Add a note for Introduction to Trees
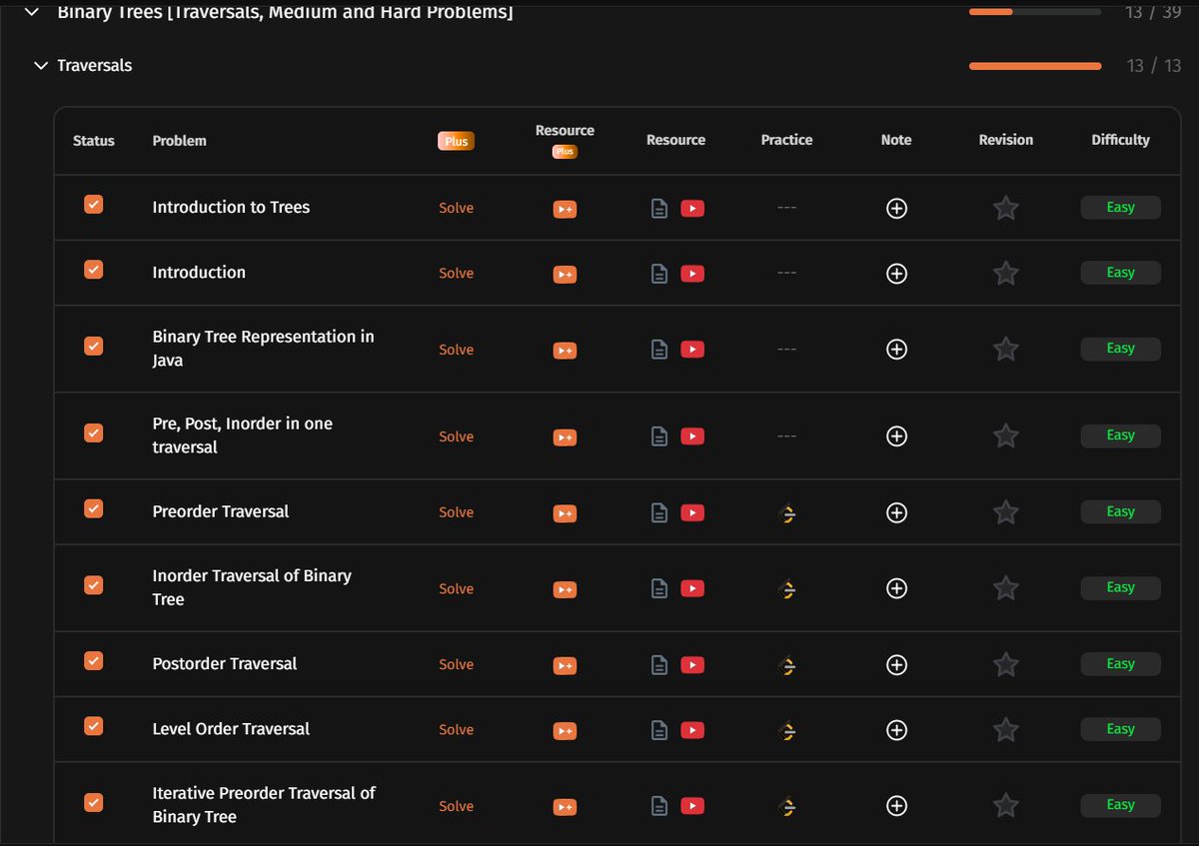 pos(896,208)
